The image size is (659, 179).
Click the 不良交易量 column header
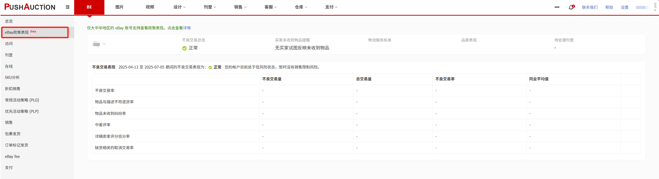tap(272, 79)
